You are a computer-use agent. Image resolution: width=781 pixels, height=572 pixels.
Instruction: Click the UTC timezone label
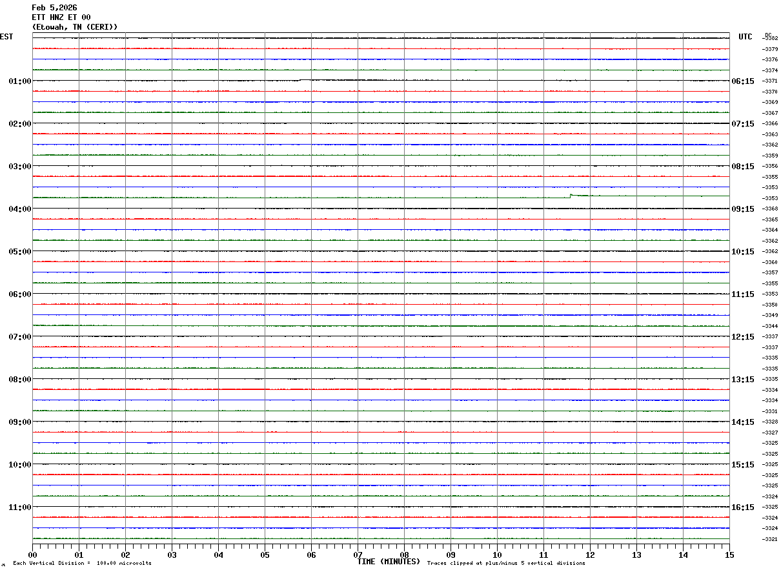[x=745, y=37]
